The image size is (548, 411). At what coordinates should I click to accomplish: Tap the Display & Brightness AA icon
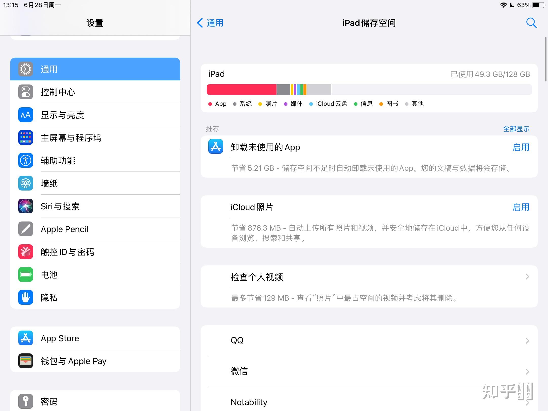(x=26, y=115)
